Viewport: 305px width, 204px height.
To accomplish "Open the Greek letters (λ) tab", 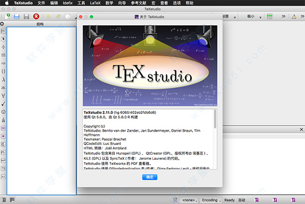I will (x=4, y=79).
